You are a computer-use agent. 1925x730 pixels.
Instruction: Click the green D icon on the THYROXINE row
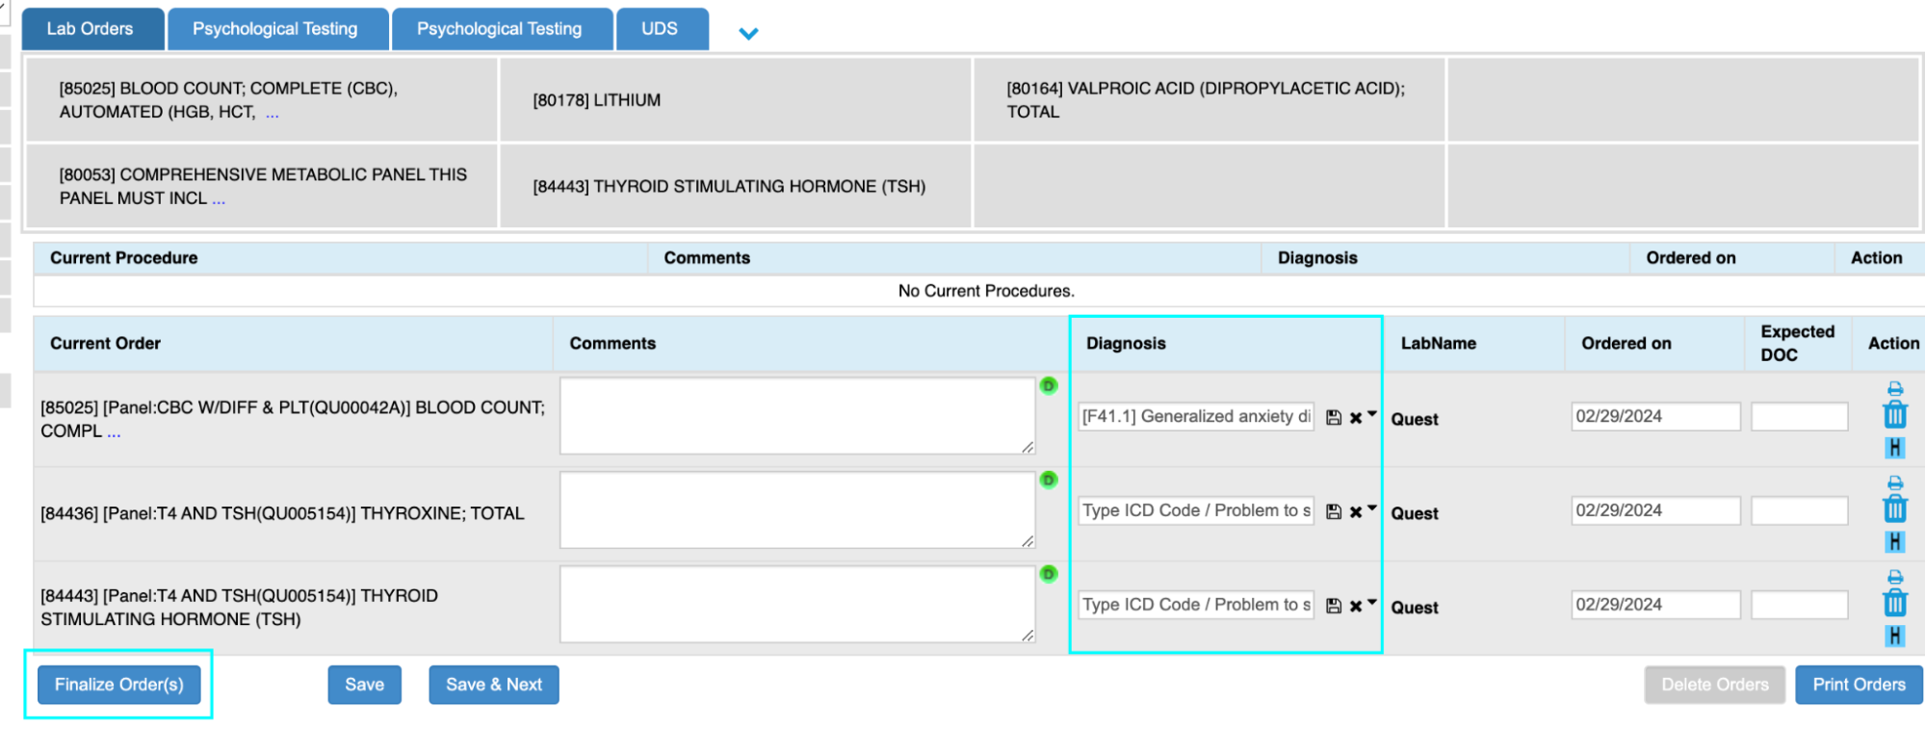point(1049,480)
